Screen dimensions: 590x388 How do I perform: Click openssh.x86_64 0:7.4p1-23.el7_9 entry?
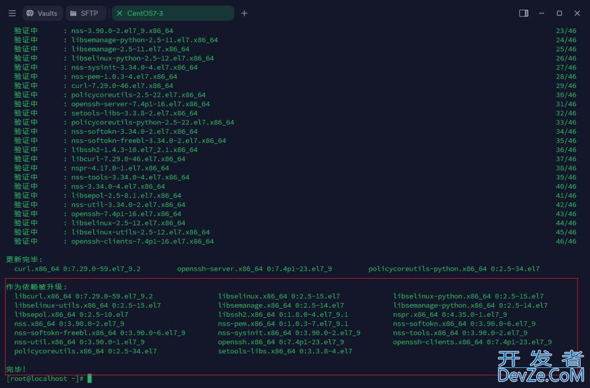[281, 342]
